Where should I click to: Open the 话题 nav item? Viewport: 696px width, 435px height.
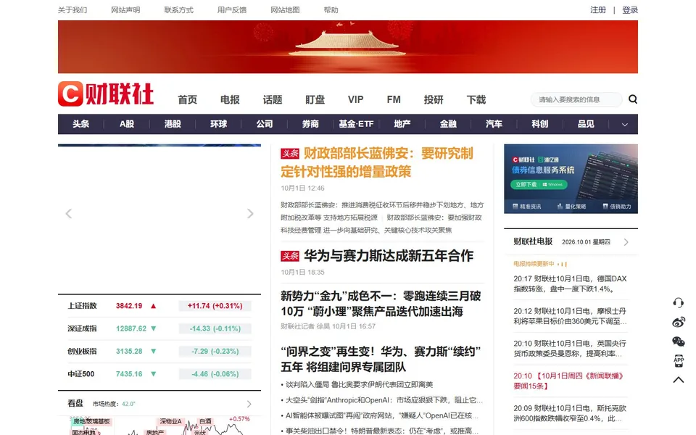(273, 100)
